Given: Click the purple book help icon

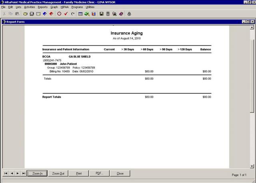Looking at the screenshot, I should (121, 14).
